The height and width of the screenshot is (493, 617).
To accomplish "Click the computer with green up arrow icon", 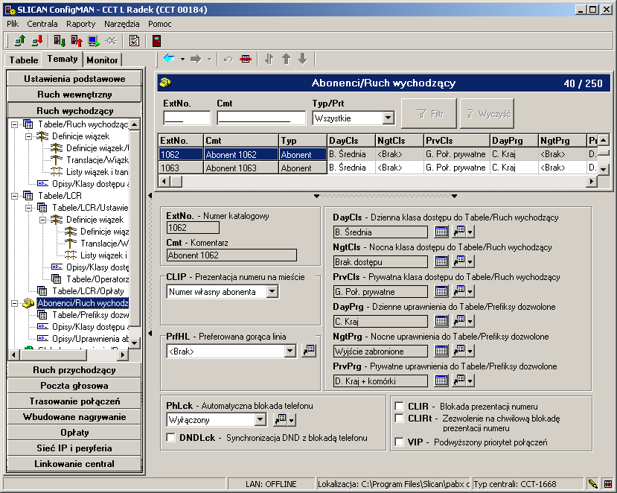I will click(x=19, y=40).
